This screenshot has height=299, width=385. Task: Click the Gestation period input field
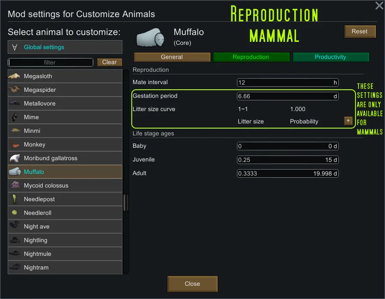287,96
